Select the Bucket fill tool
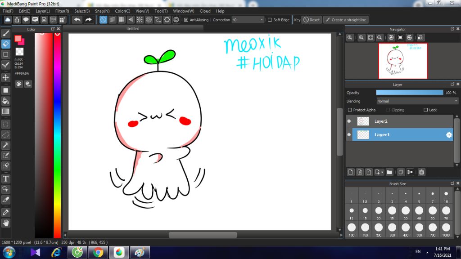461x259 pixels. pos(6,101)
